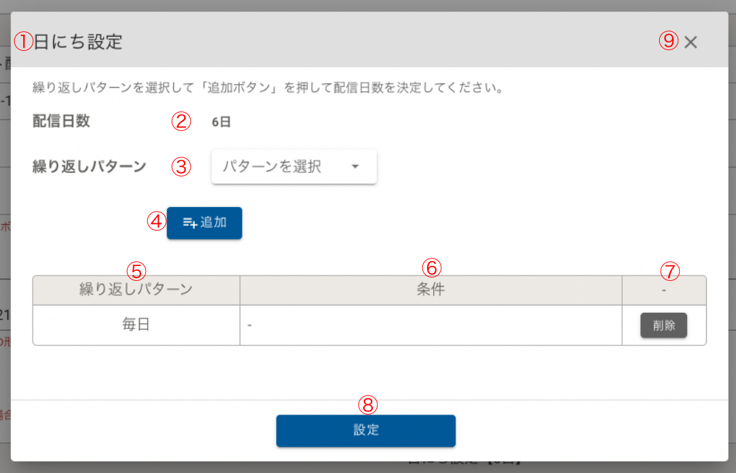Click the arrow of the pattern dropdown
736x473 pixels.
[x=355, y=167]
